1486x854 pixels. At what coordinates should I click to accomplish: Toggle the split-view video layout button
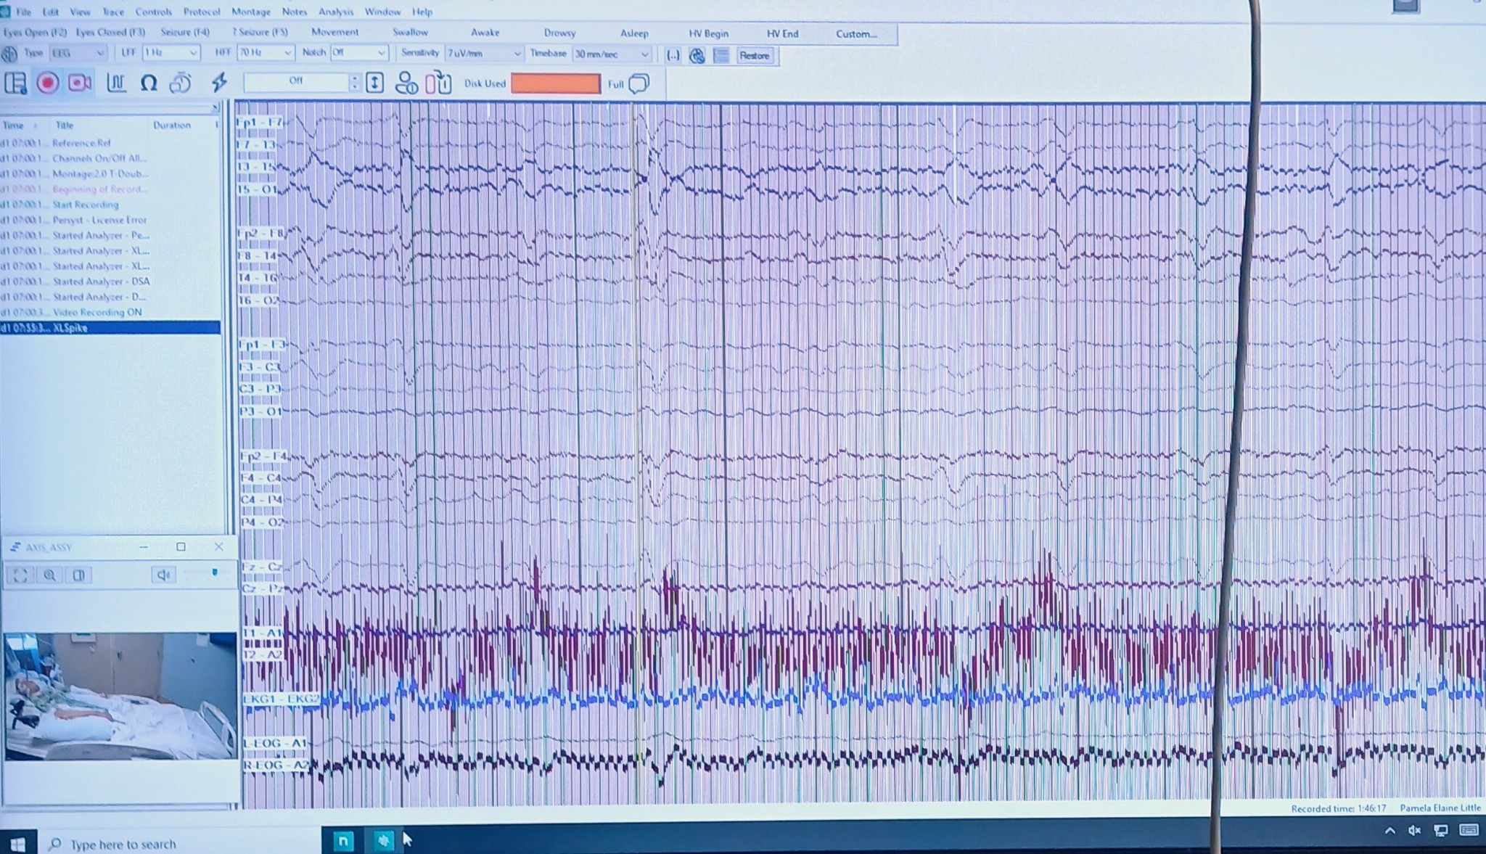[x=78, y=575]
